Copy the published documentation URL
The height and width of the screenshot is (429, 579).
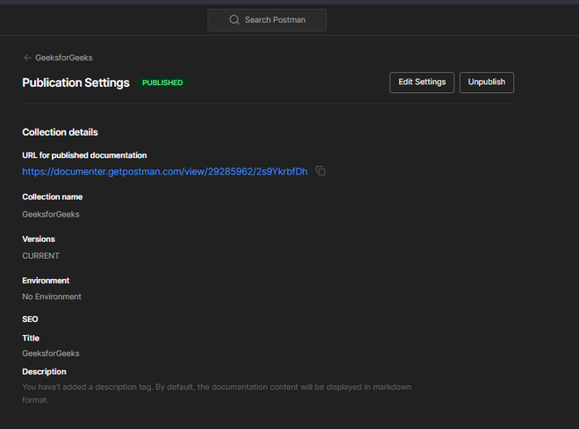[x=321, y=171]
